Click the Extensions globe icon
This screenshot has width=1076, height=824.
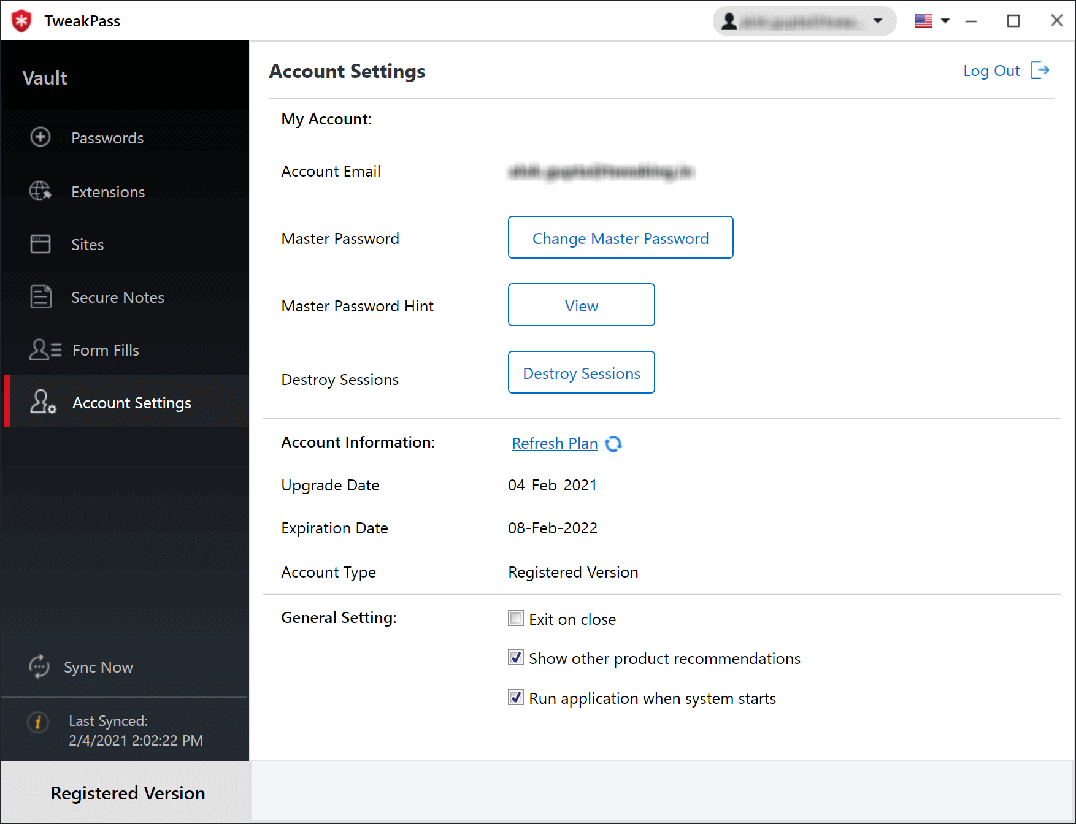40,191
